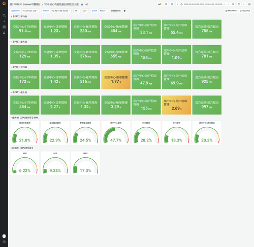Click the save dashboard icon
The image size is (254, 247).
166,4
